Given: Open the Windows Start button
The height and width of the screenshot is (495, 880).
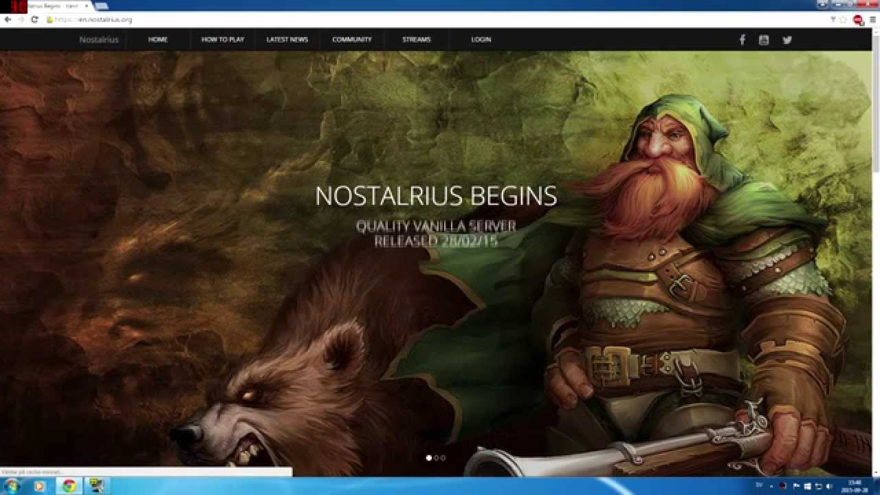Looking at the screenshot, I should click(12, 486).
